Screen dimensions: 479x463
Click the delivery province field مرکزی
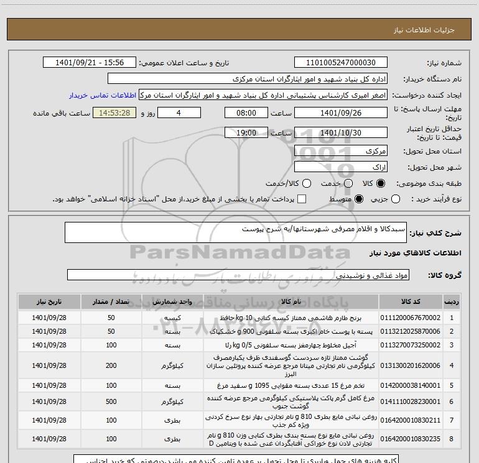341,151
